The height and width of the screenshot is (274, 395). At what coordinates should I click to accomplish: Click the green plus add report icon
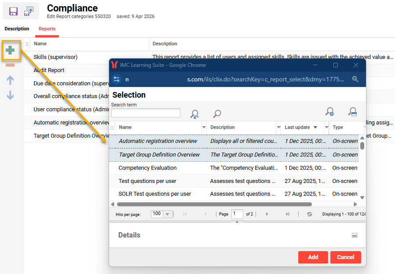(10, 51)
